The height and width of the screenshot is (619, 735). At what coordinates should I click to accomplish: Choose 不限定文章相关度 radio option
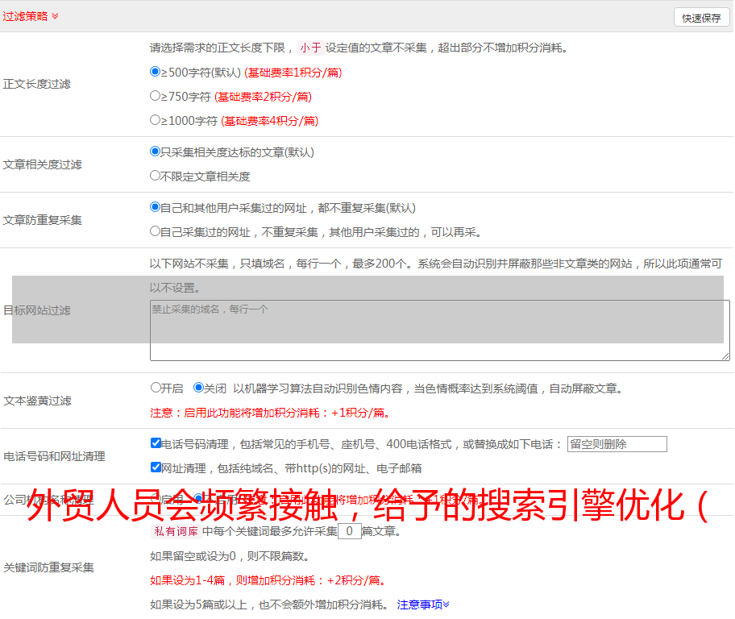click(156, 176)
